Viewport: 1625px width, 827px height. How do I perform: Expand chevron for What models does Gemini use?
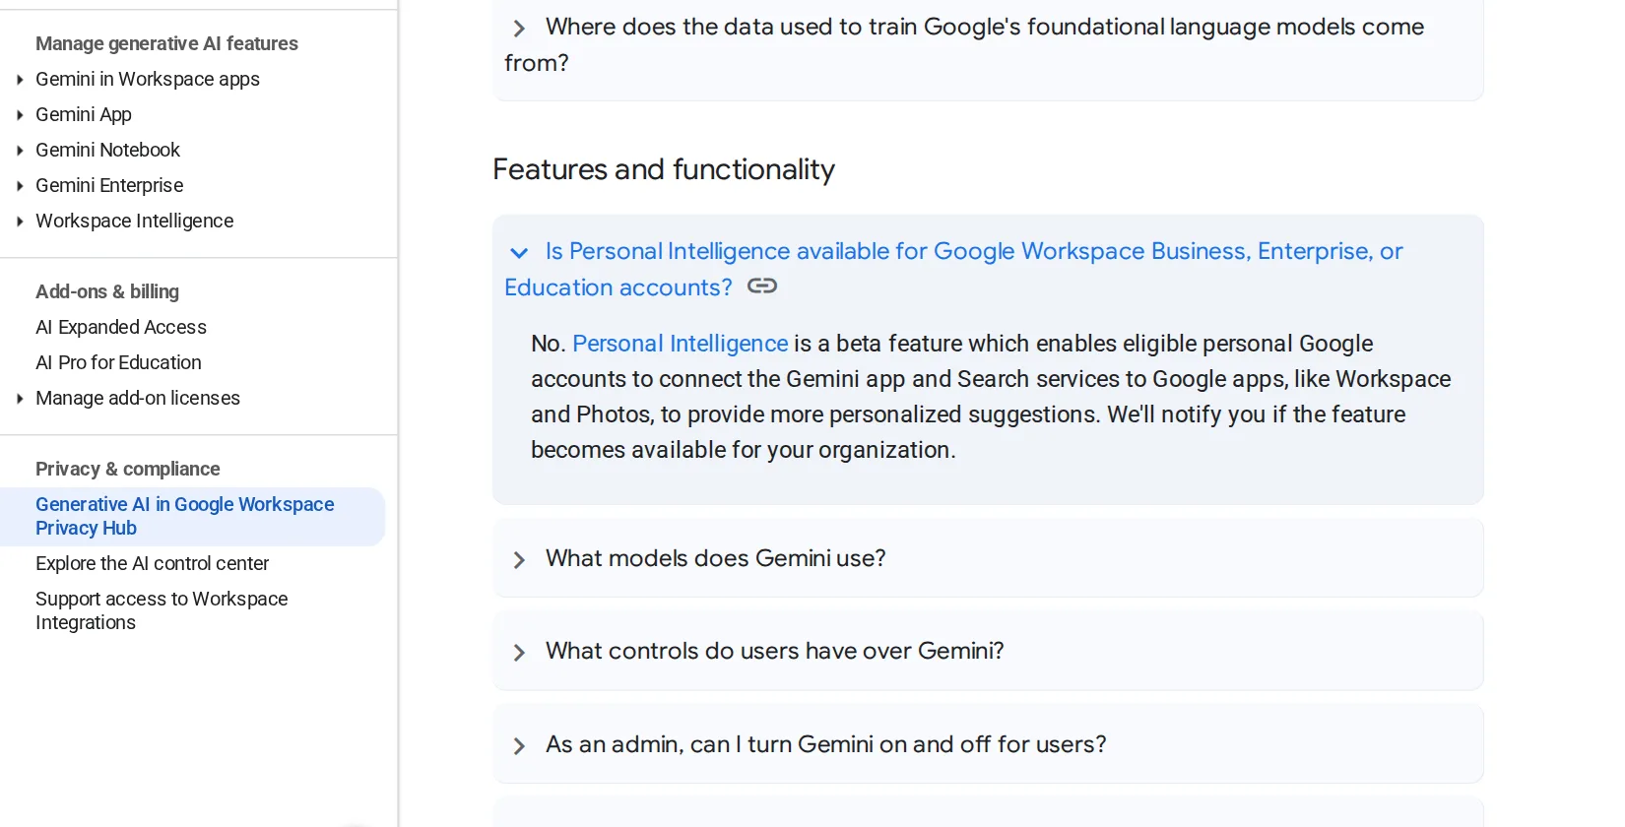519,560
